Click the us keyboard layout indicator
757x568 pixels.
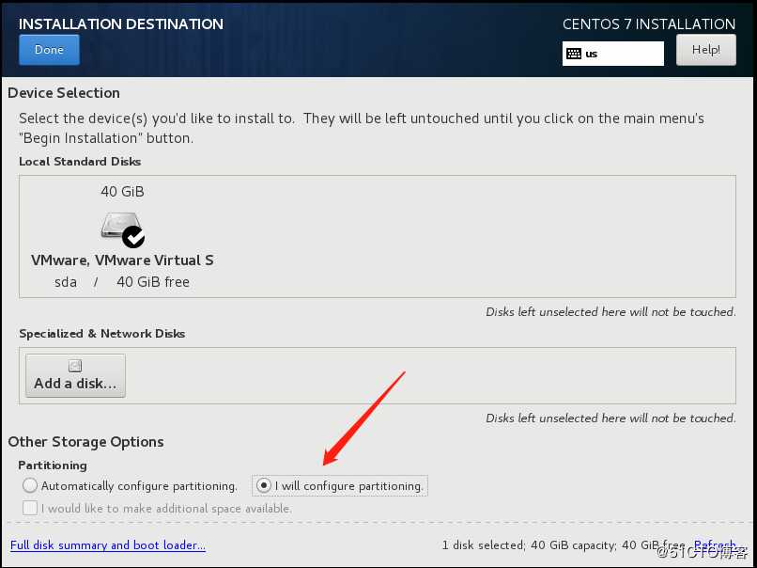tap(612, 54)
